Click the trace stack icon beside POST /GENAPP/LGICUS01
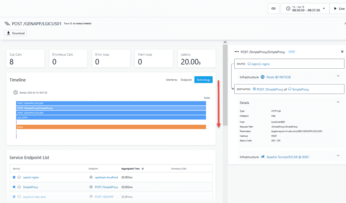The height and width of the screenshot is (203, 346). coord(7,24)
